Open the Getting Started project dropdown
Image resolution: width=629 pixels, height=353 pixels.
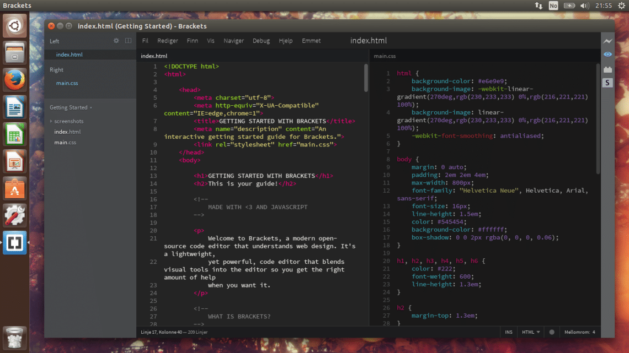(68, 107)
